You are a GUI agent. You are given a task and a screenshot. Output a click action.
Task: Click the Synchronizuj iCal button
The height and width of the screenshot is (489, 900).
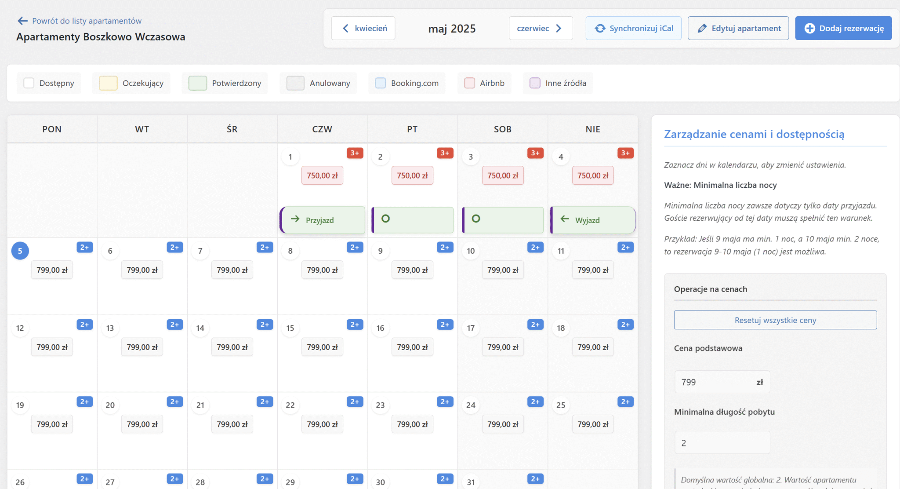[633, 28]
